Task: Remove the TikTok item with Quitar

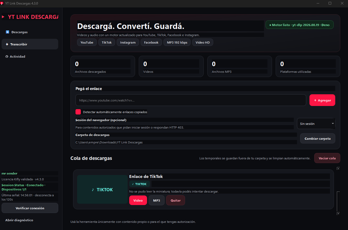Action: tap(175, 201)
